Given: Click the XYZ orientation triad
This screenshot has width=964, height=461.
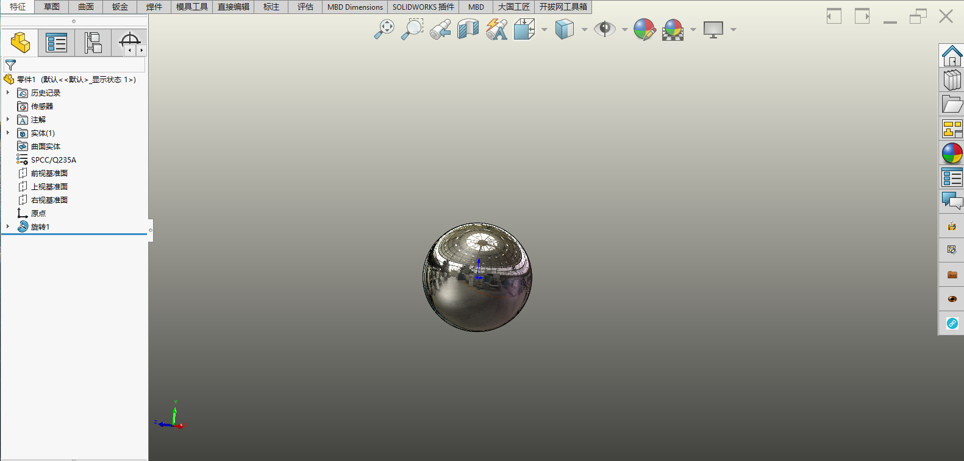Looking at the screenshot, I should coord(170,415).
